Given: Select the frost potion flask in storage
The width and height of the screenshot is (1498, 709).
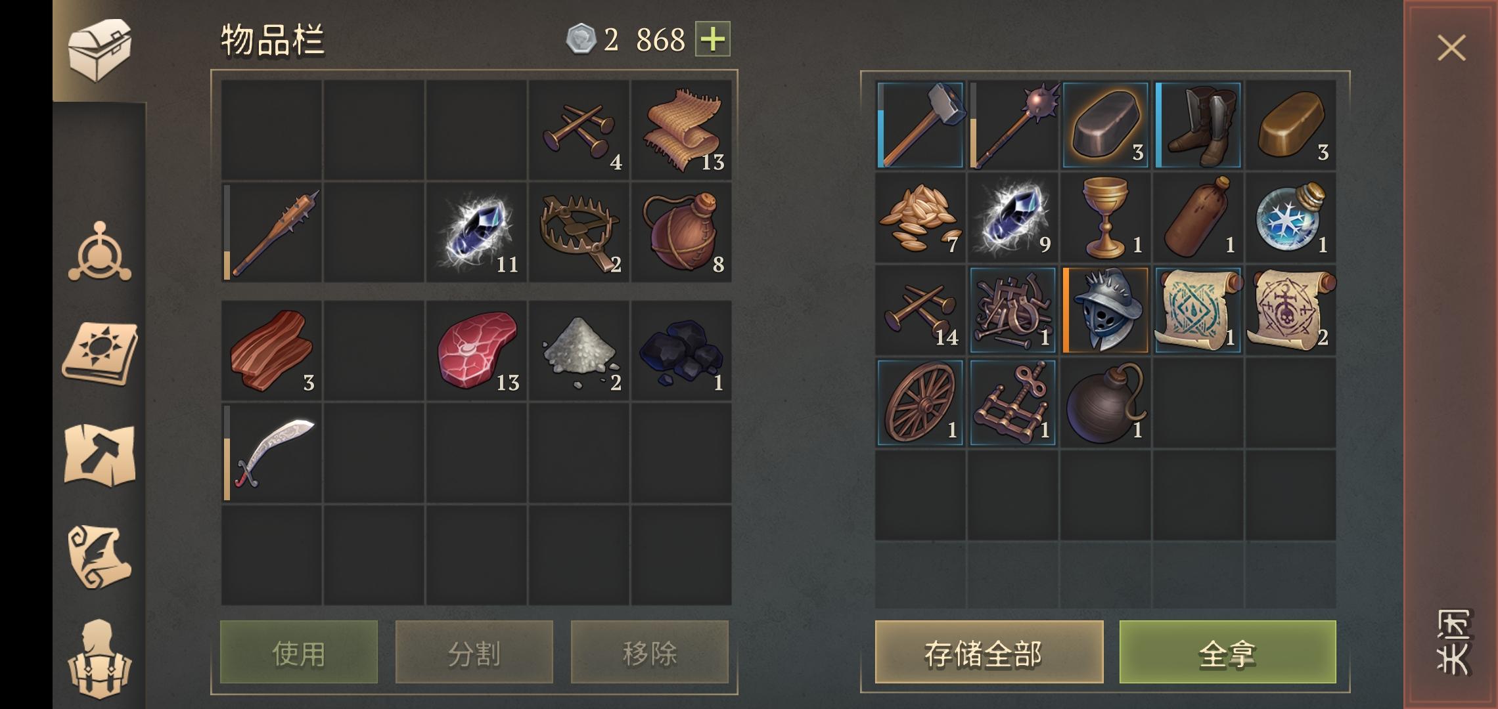Looking at the screenshot, I should click(1291, 218).
